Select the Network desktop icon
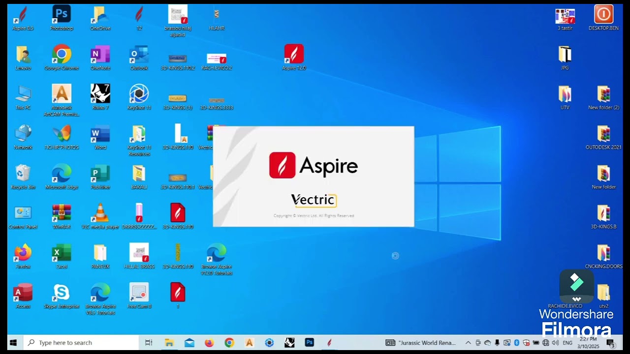The image size is (630, 354). (23, 138)
